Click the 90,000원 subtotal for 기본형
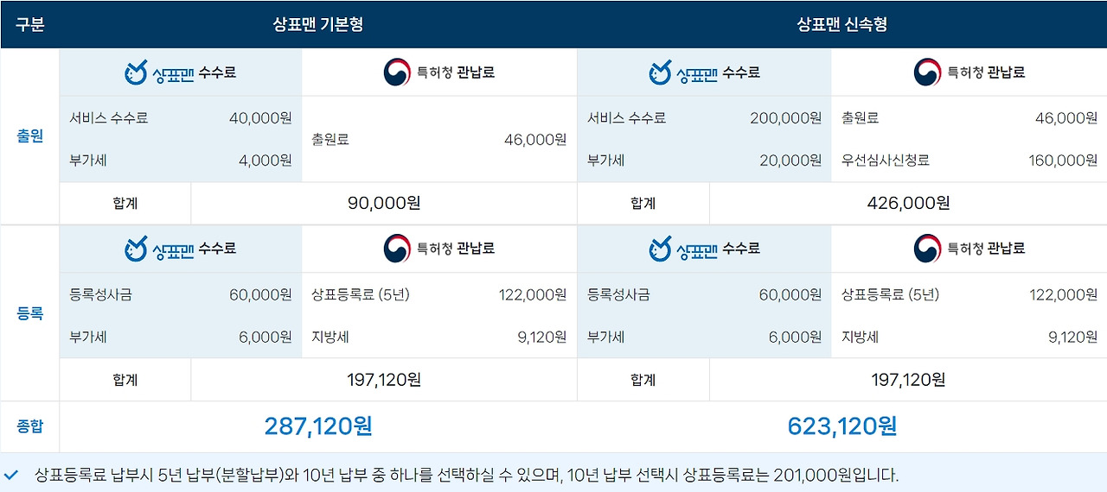The width and height of the screenshot is (1107, 492). coord(384,203)
